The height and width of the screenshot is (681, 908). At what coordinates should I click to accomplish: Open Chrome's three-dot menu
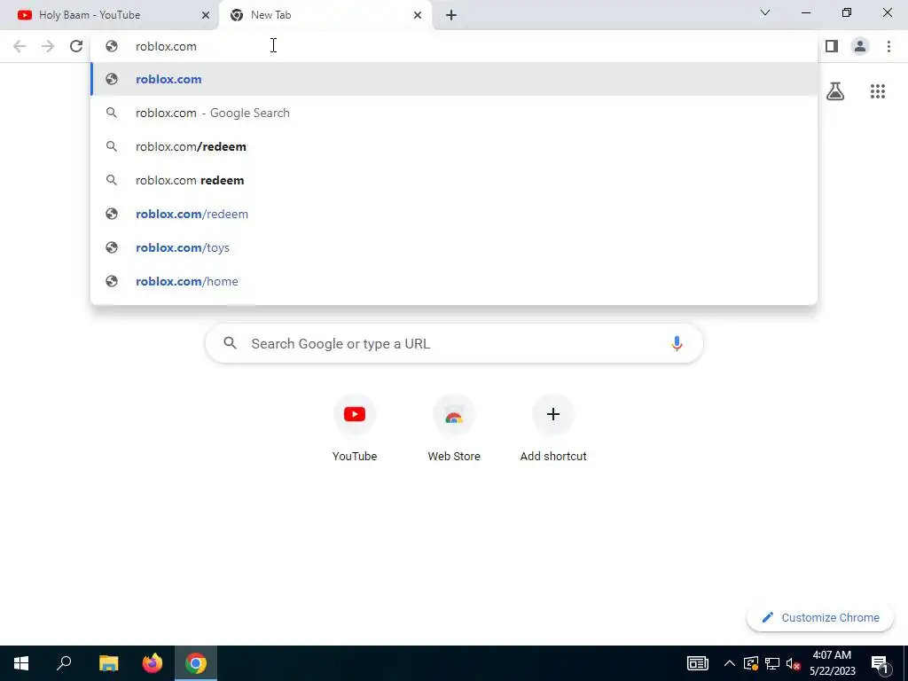tap(888, 46)
